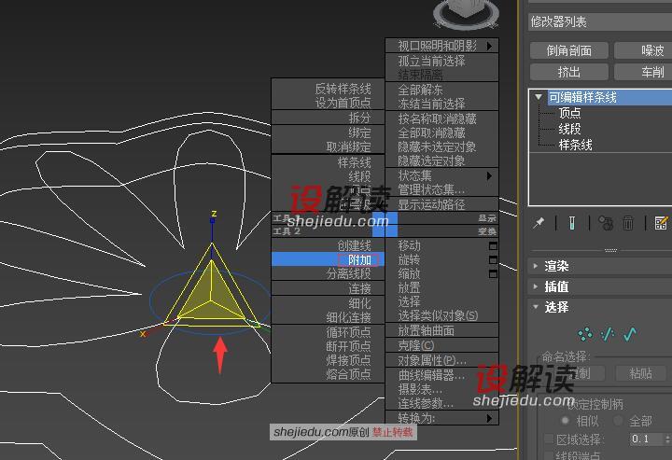The height and width of the screenshot is (460, 672).
Task: Choose 旋转 in the transform menu
Action: coord(441,259)
